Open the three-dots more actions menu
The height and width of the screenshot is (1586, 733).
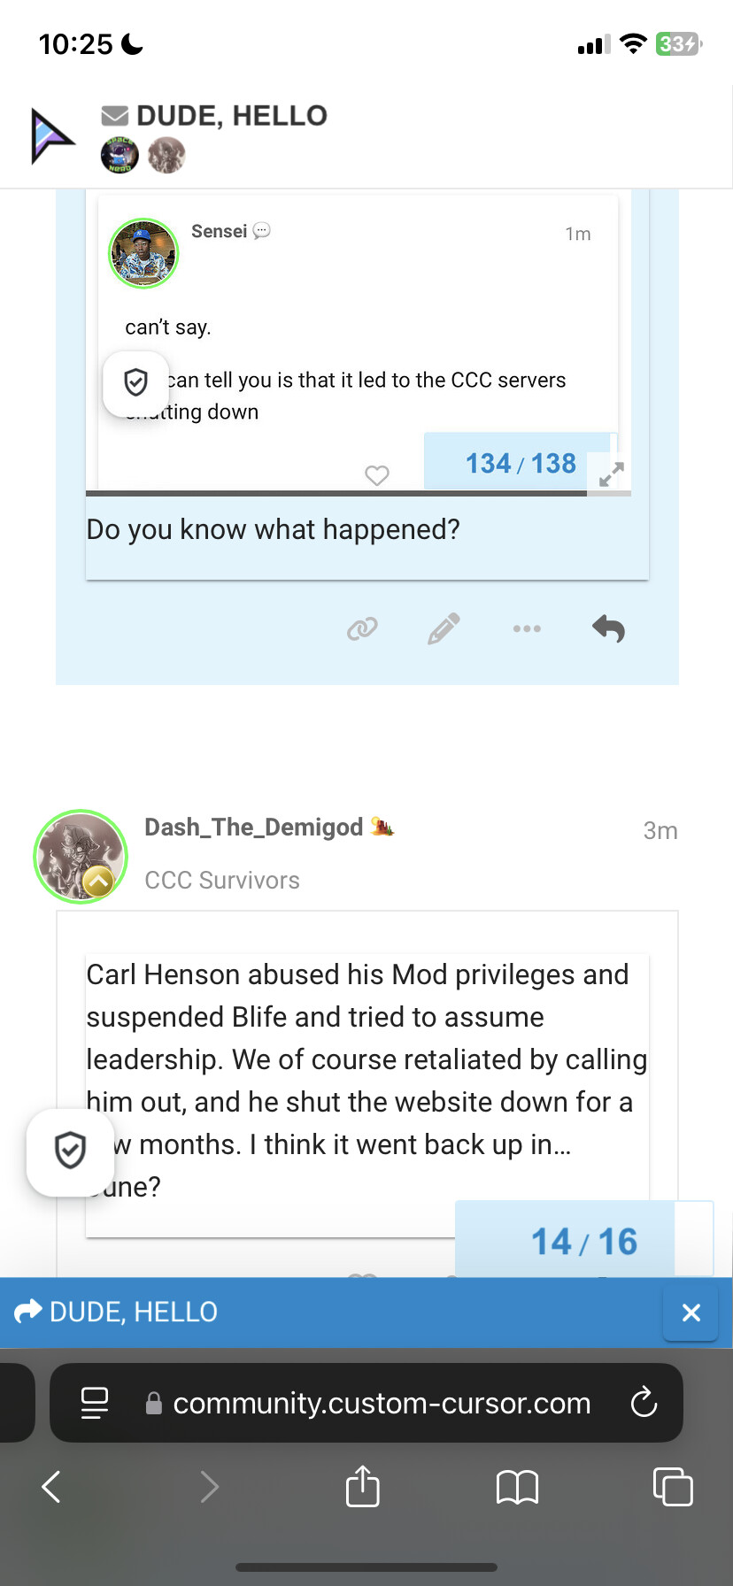527,628
